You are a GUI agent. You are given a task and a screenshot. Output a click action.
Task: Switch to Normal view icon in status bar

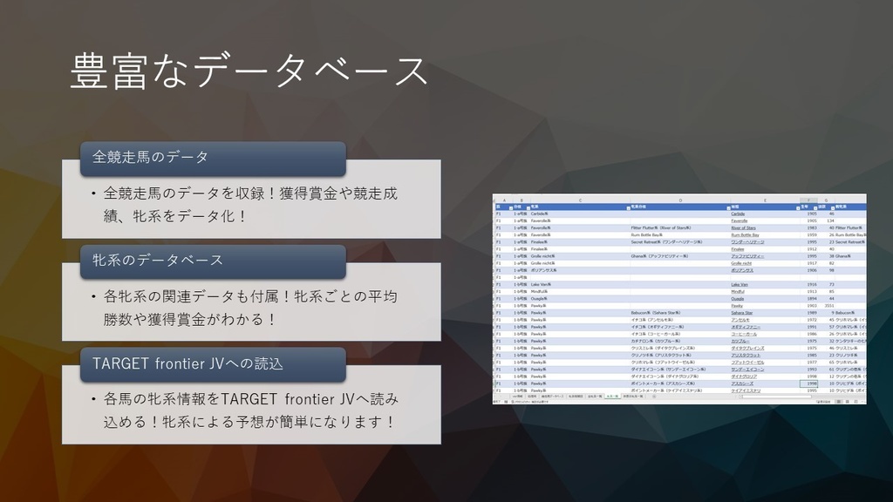click(x=838, y=401)
